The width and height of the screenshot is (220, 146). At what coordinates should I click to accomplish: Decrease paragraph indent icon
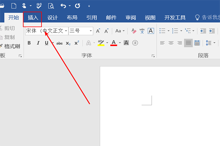[x=203, y=31]
